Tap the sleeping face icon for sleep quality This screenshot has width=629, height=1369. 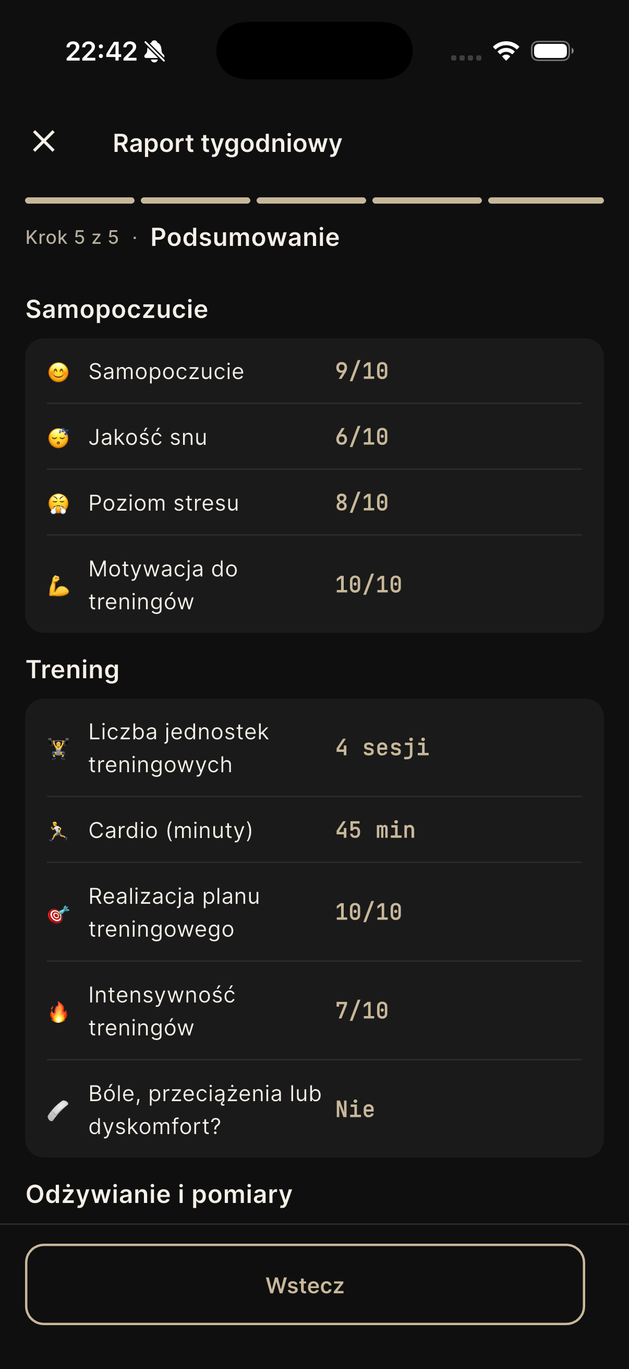coord(58,438)
